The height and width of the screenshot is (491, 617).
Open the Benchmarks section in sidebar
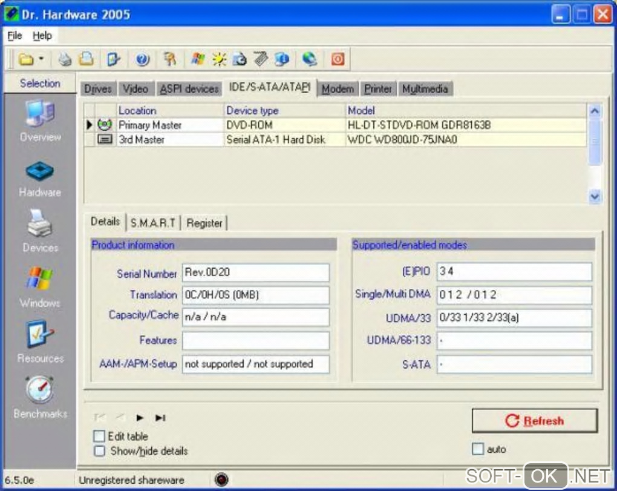coord(40,397)
